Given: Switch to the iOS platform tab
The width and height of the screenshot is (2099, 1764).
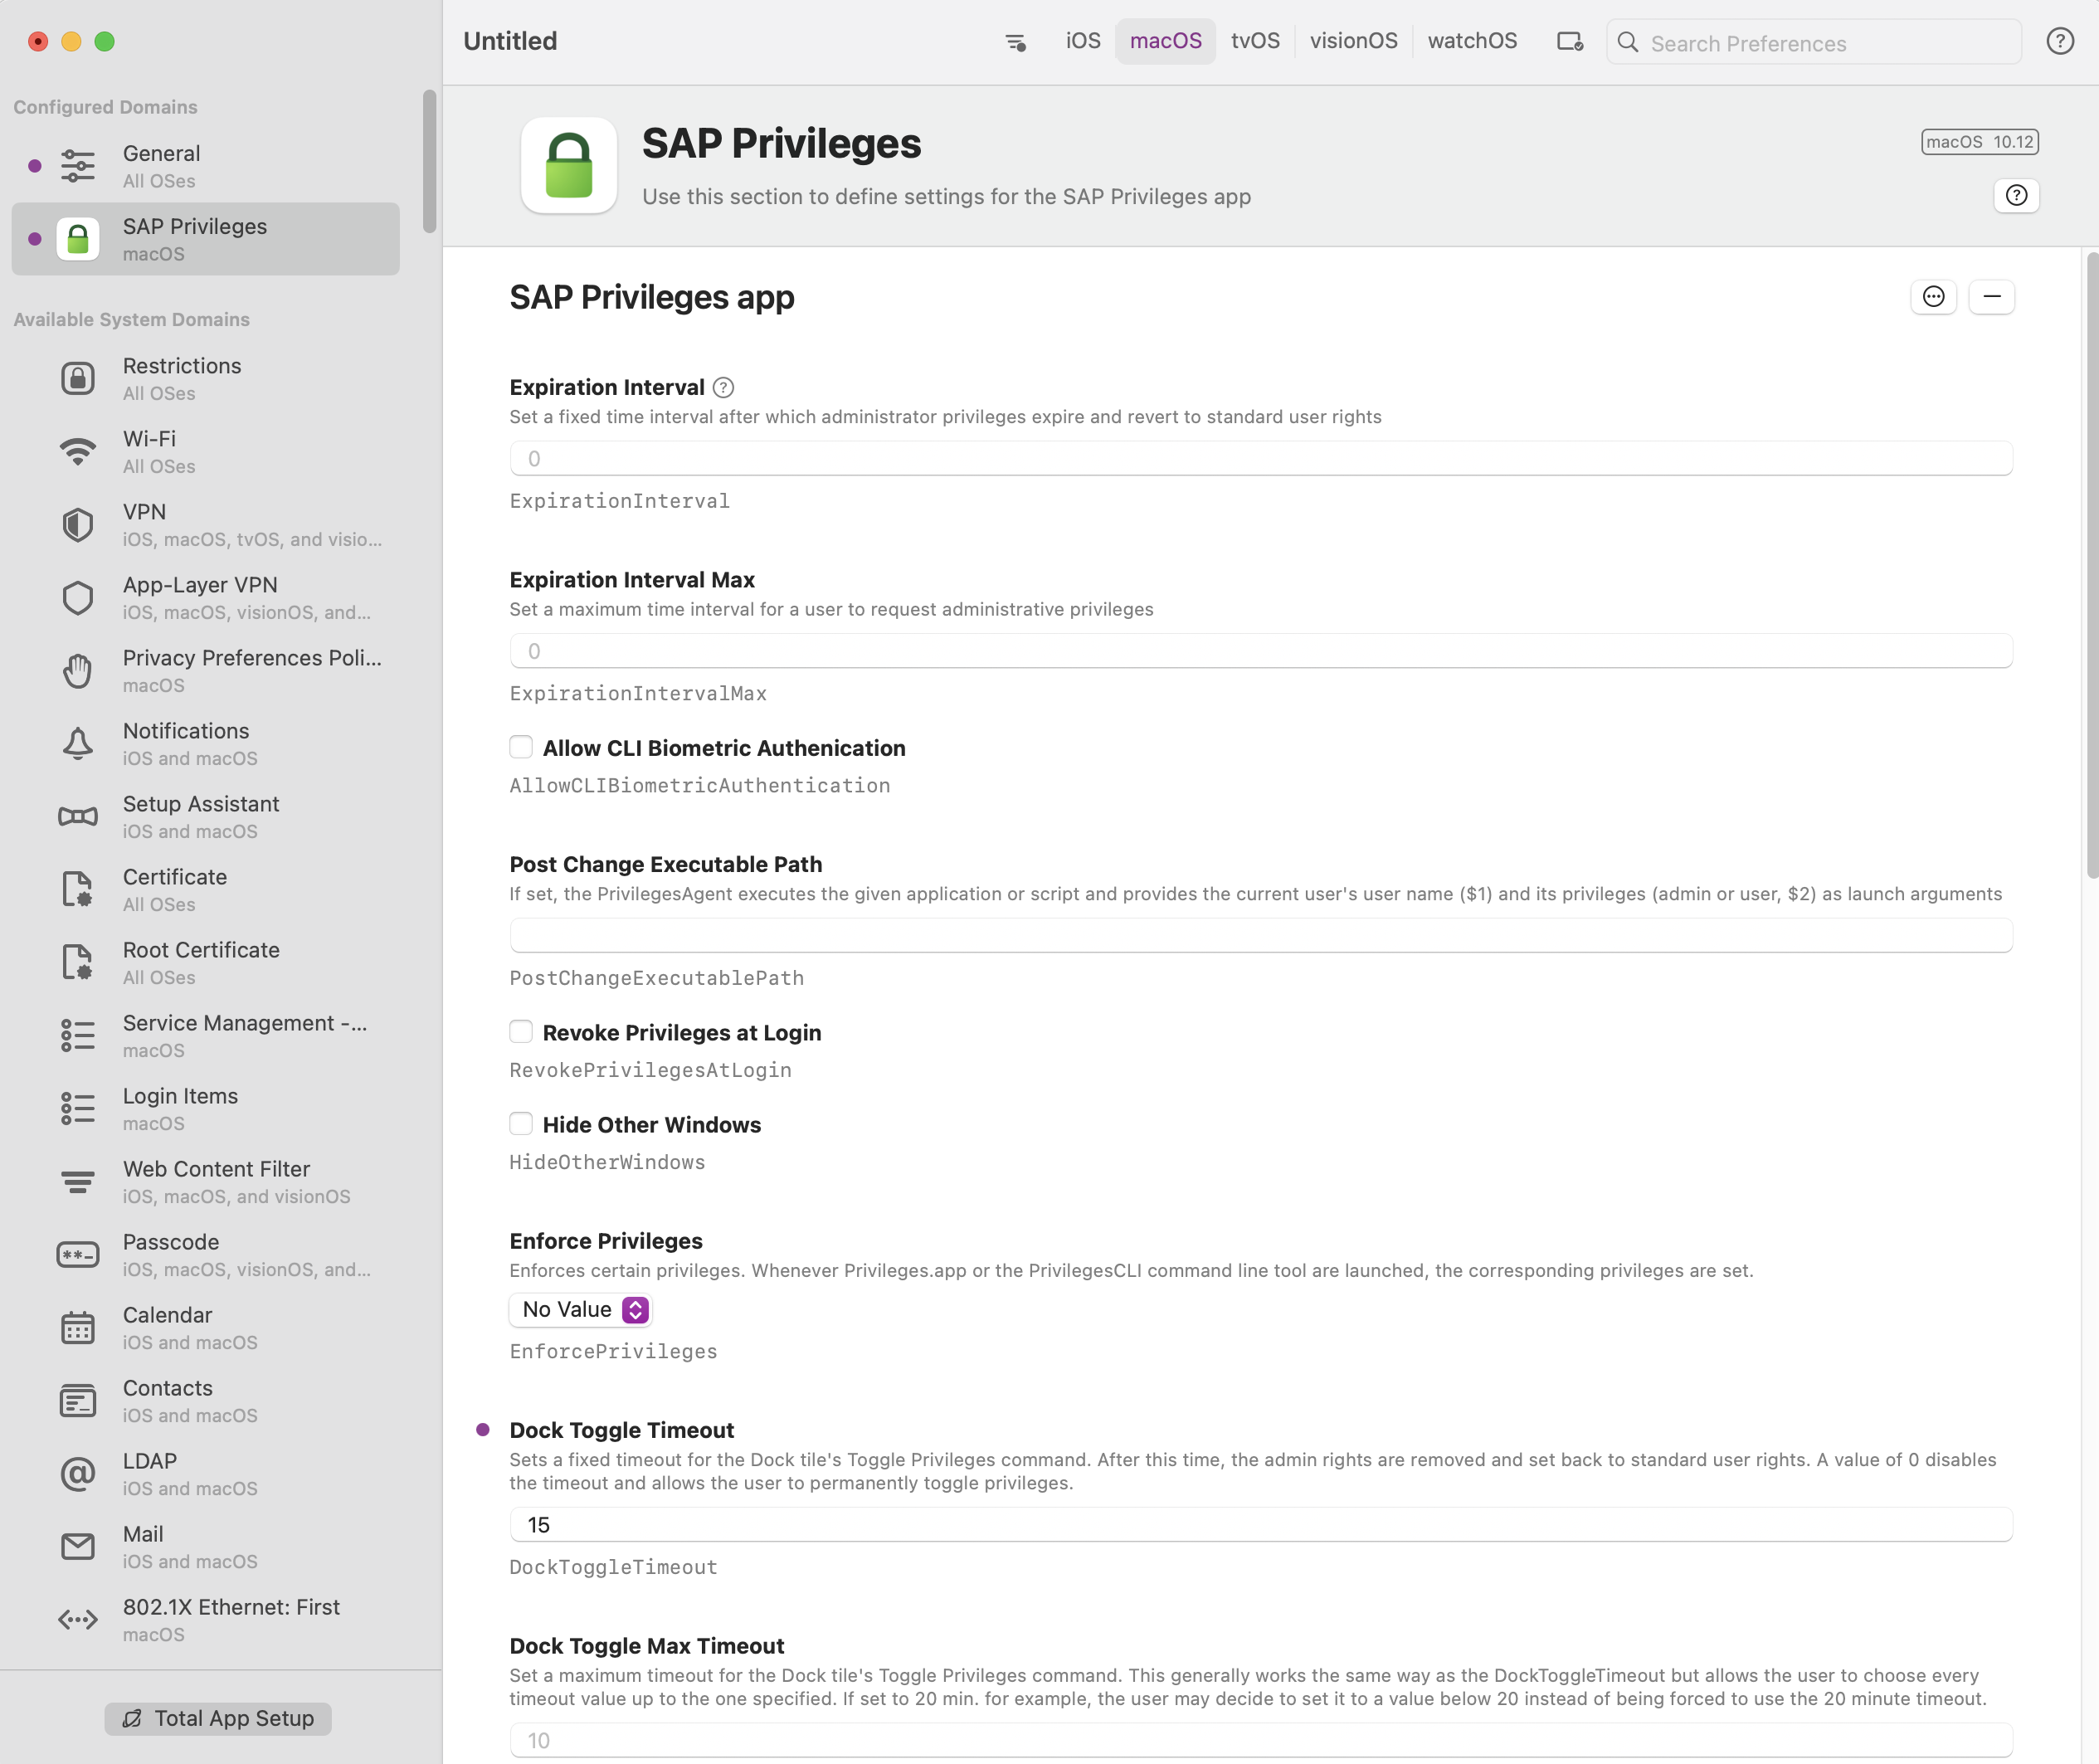Looking at the screenshot, I should point(1083,41).
